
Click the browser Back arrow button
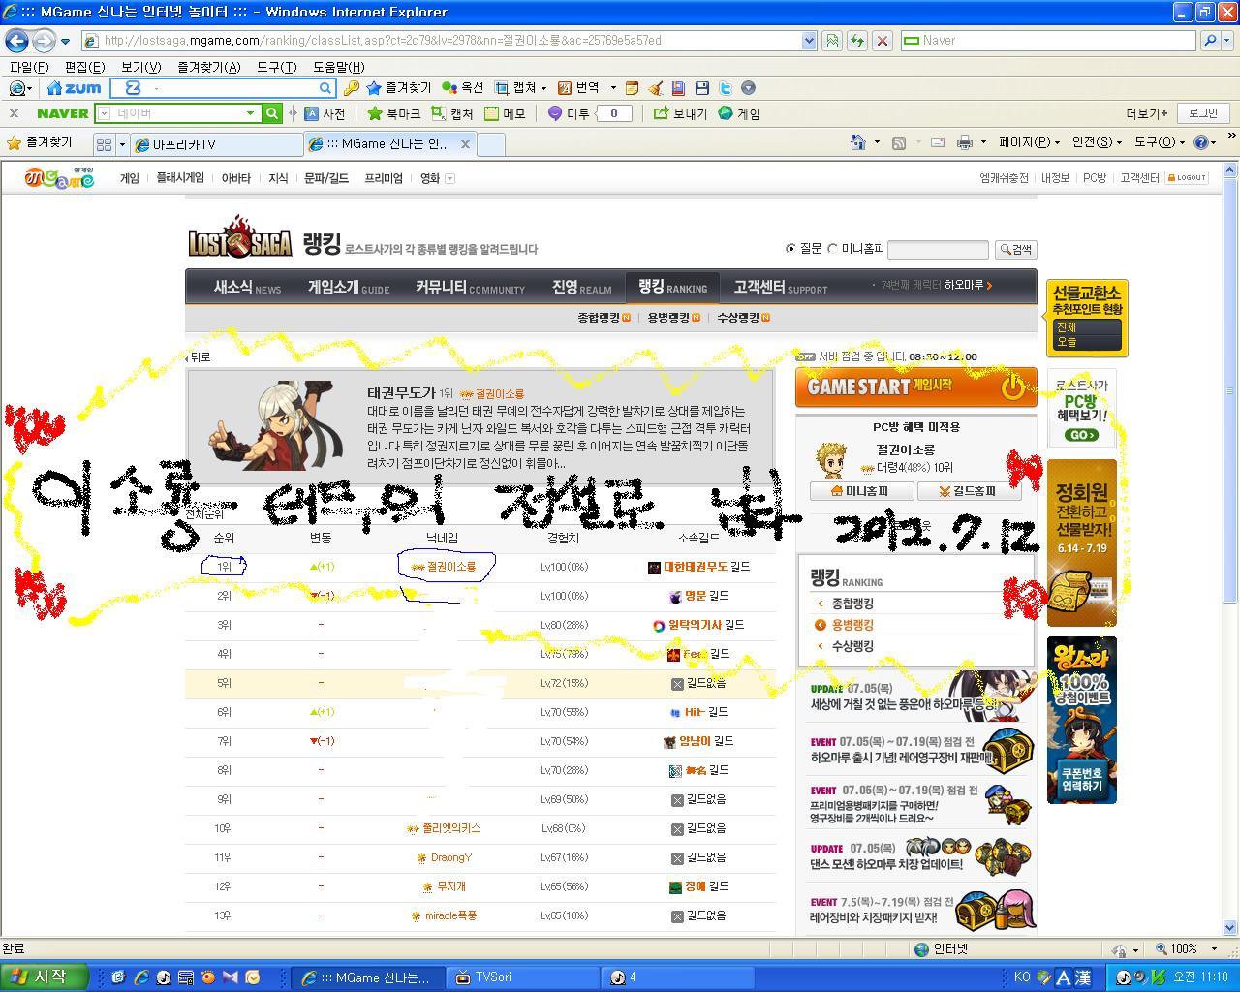pos(16,41)
